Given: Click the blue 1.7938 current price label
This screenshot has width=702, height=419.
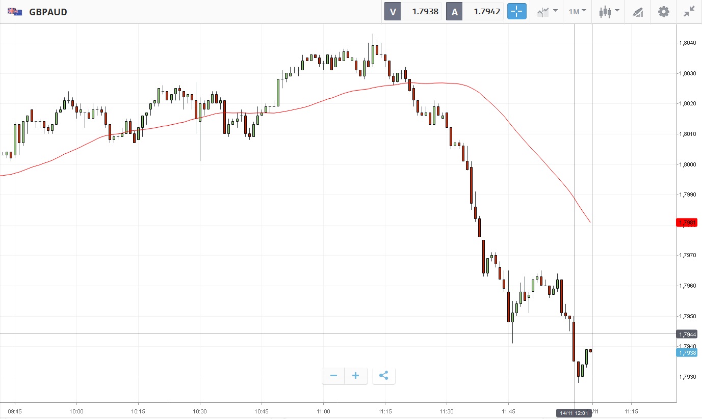Looking at the screenshot, I should tap(687, 353).
